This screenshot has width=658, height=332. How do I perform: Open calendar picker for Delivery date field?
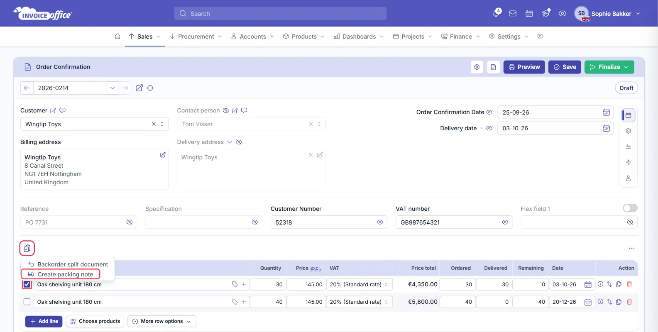606,128
